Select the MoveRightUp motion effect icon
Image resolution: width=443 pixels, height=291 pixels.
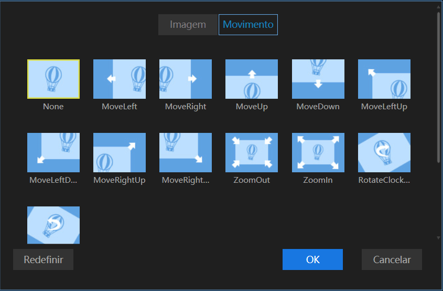120,152
